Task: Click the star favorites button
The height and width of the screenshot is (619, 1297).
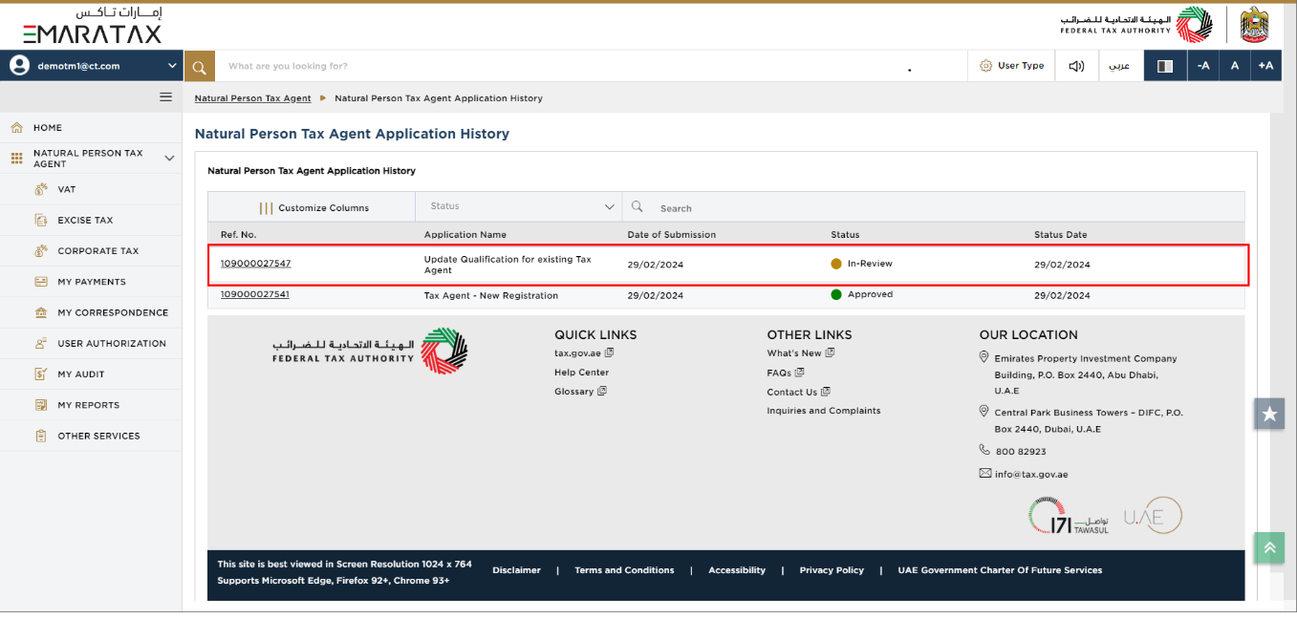Action: click(1269, 414)
